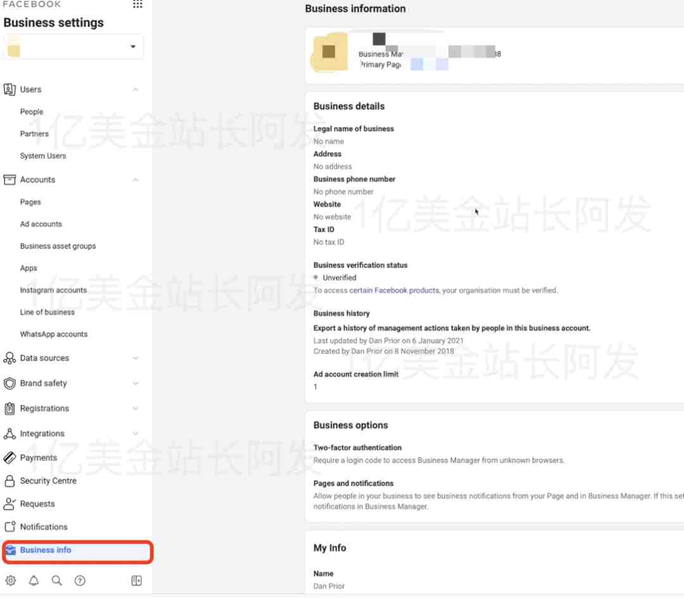The image size is (684, 598).
Task: Click the 'Unverified' status text
Action: click(339, 278)
